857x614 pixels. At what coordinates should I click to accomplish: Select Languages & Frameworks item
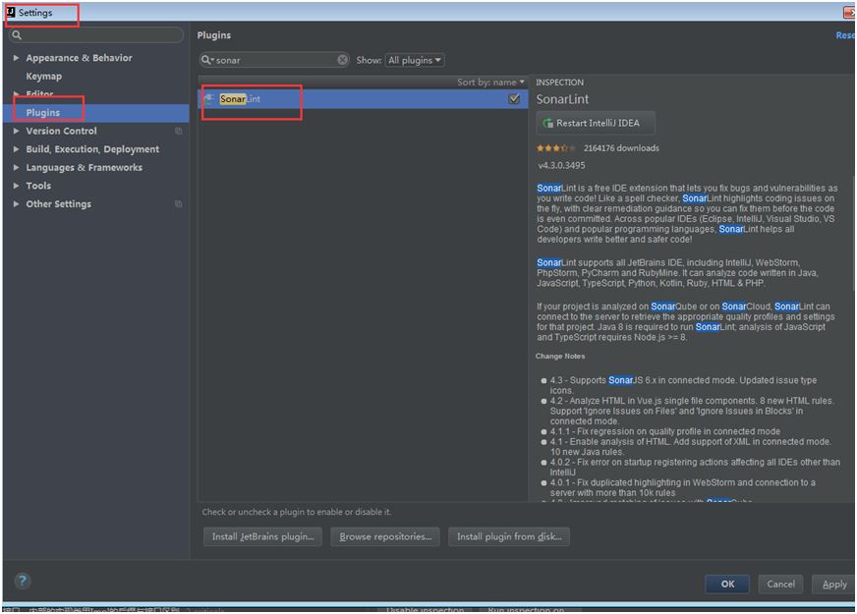click(x=85, y=167)
